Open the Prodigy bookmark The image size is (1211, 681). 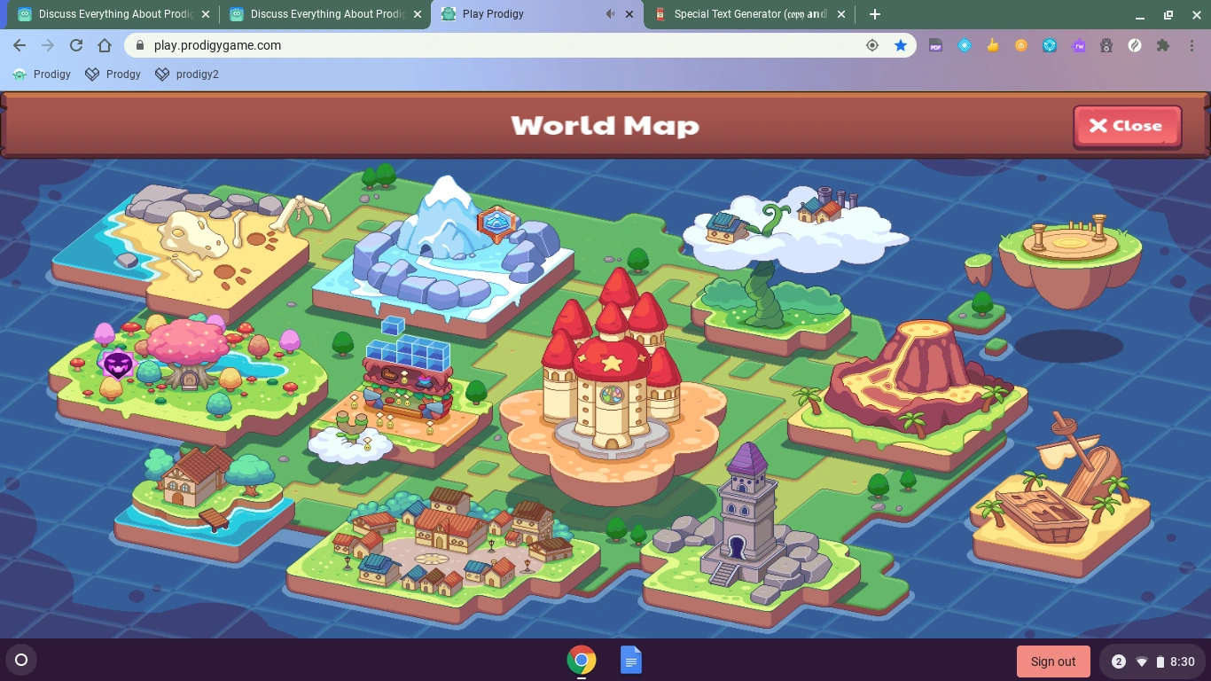point(42,74)
